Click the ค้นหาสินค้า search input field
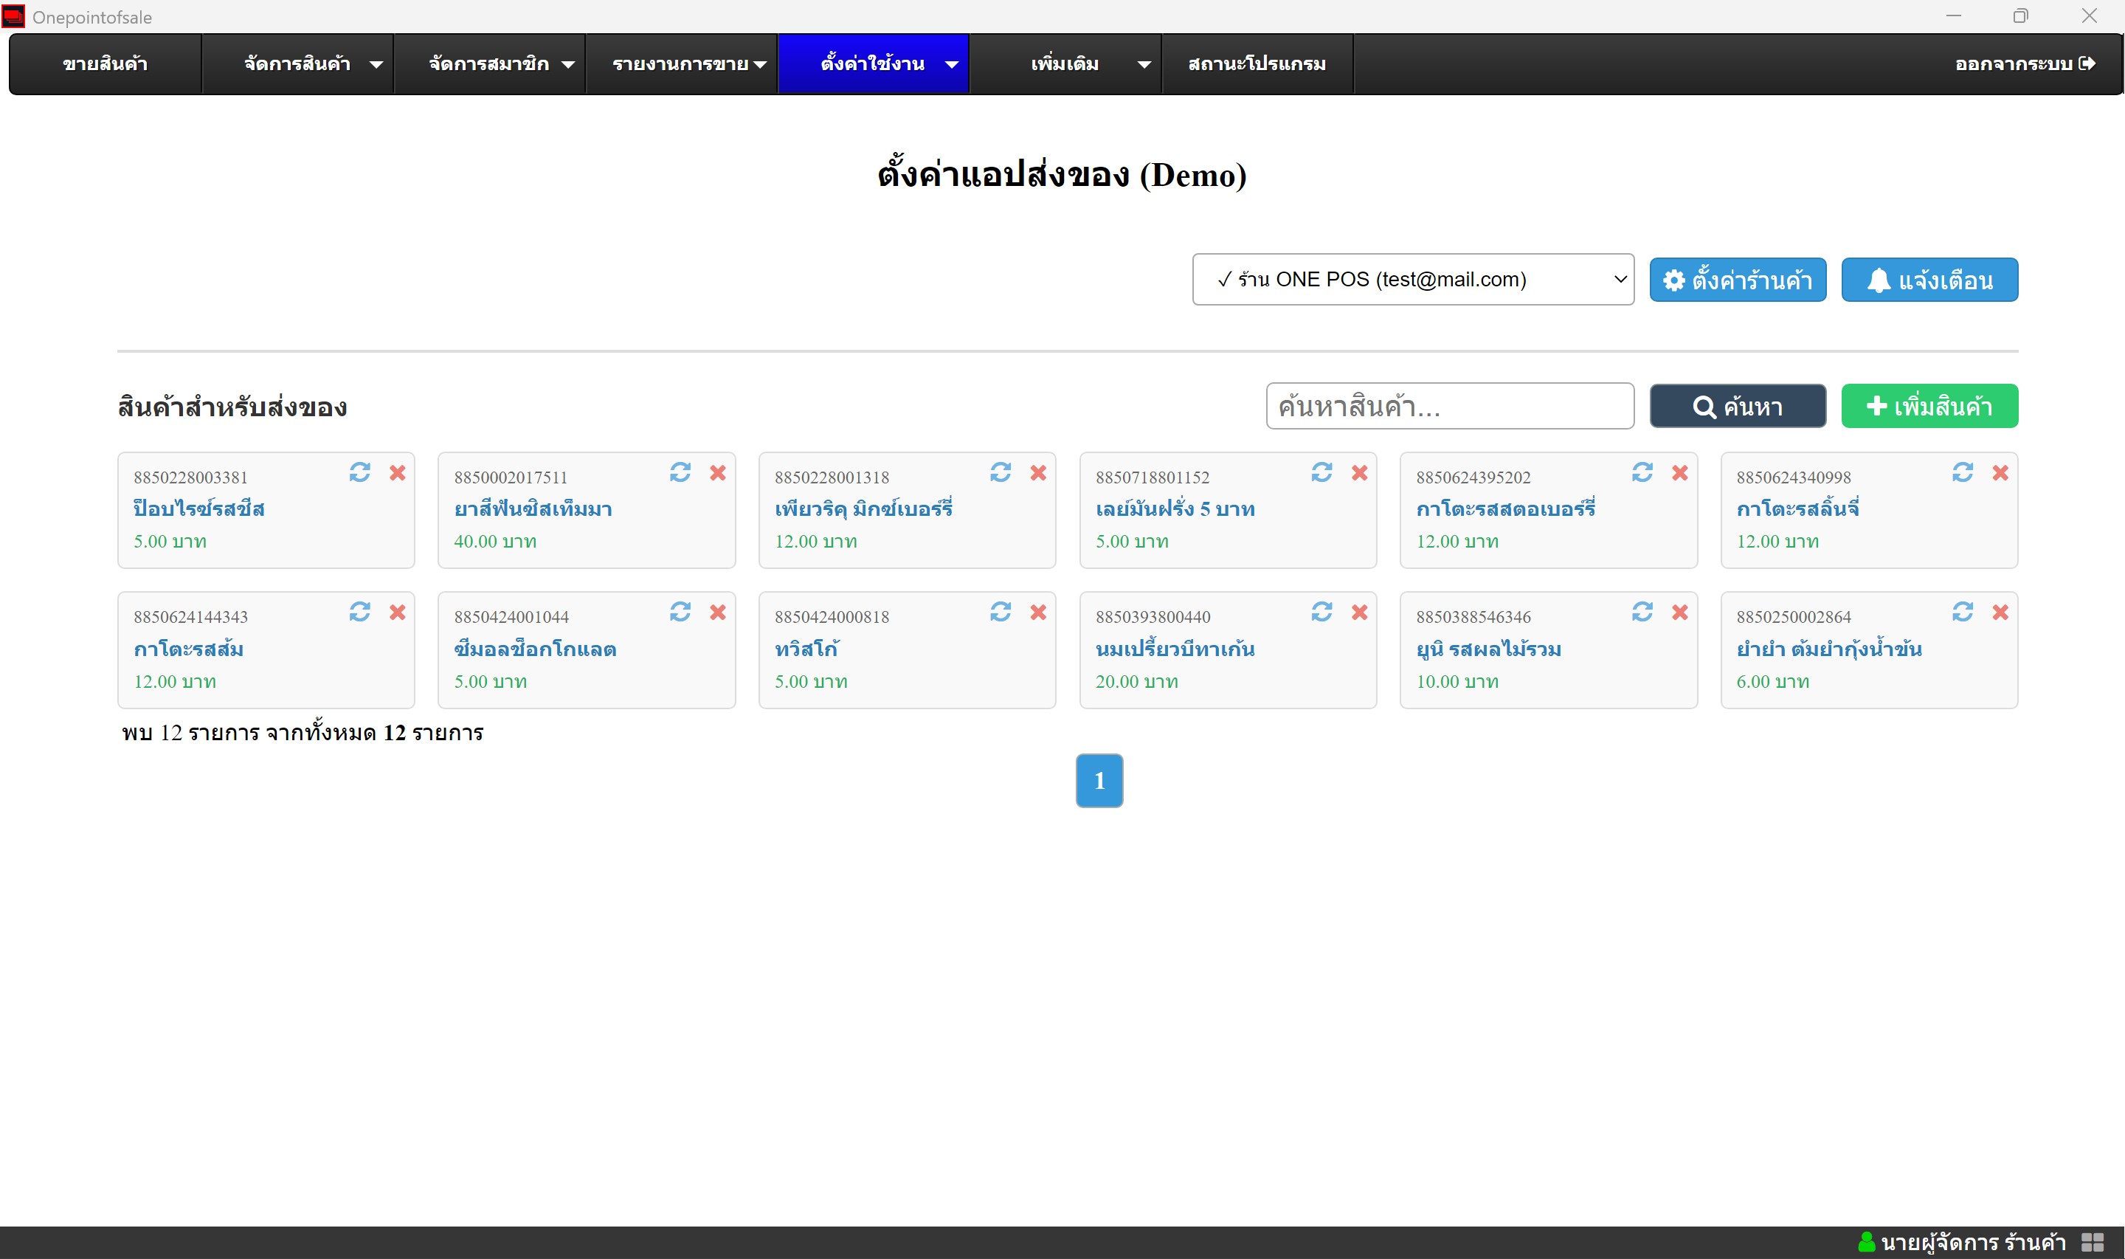 pyautogui.click(x=1449, y=407)
